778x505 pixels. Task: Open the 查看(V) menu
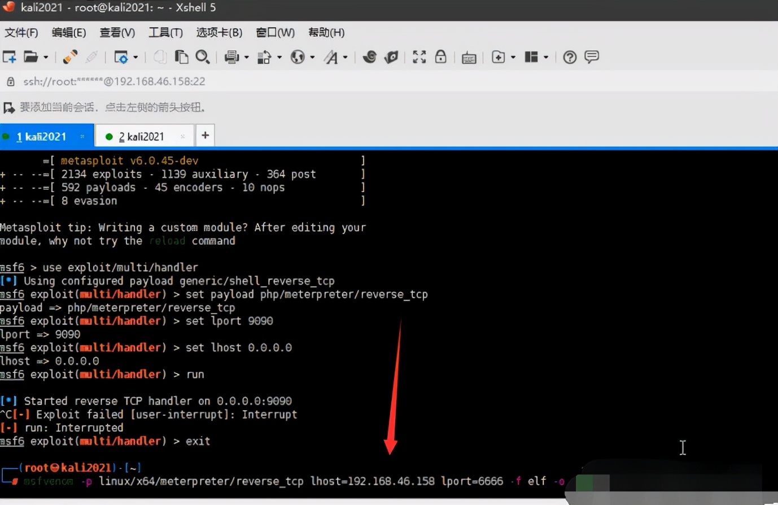click(117, 32)
